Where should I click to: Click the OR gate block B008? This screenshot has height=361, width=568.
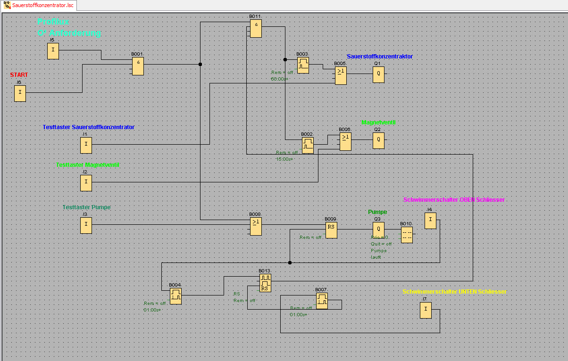click(x=256, y=226)
